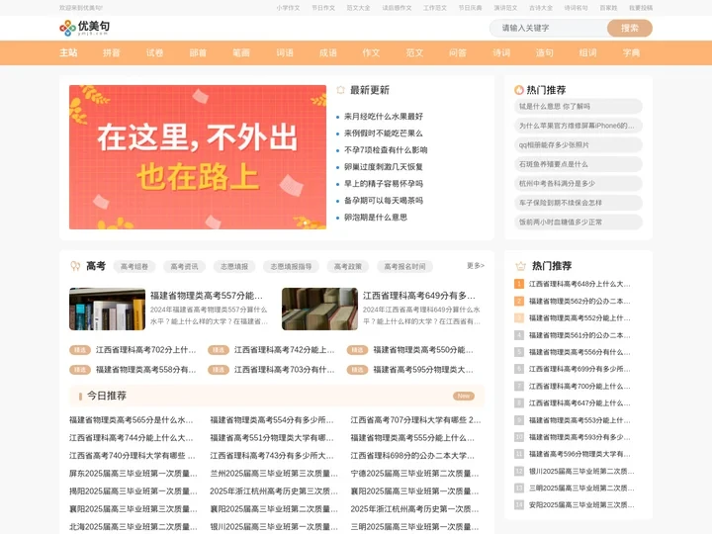The image size is (712, 534).
Task: Open the 百家姓 top link
Action: pyautogui.click(x=608, y=8)
